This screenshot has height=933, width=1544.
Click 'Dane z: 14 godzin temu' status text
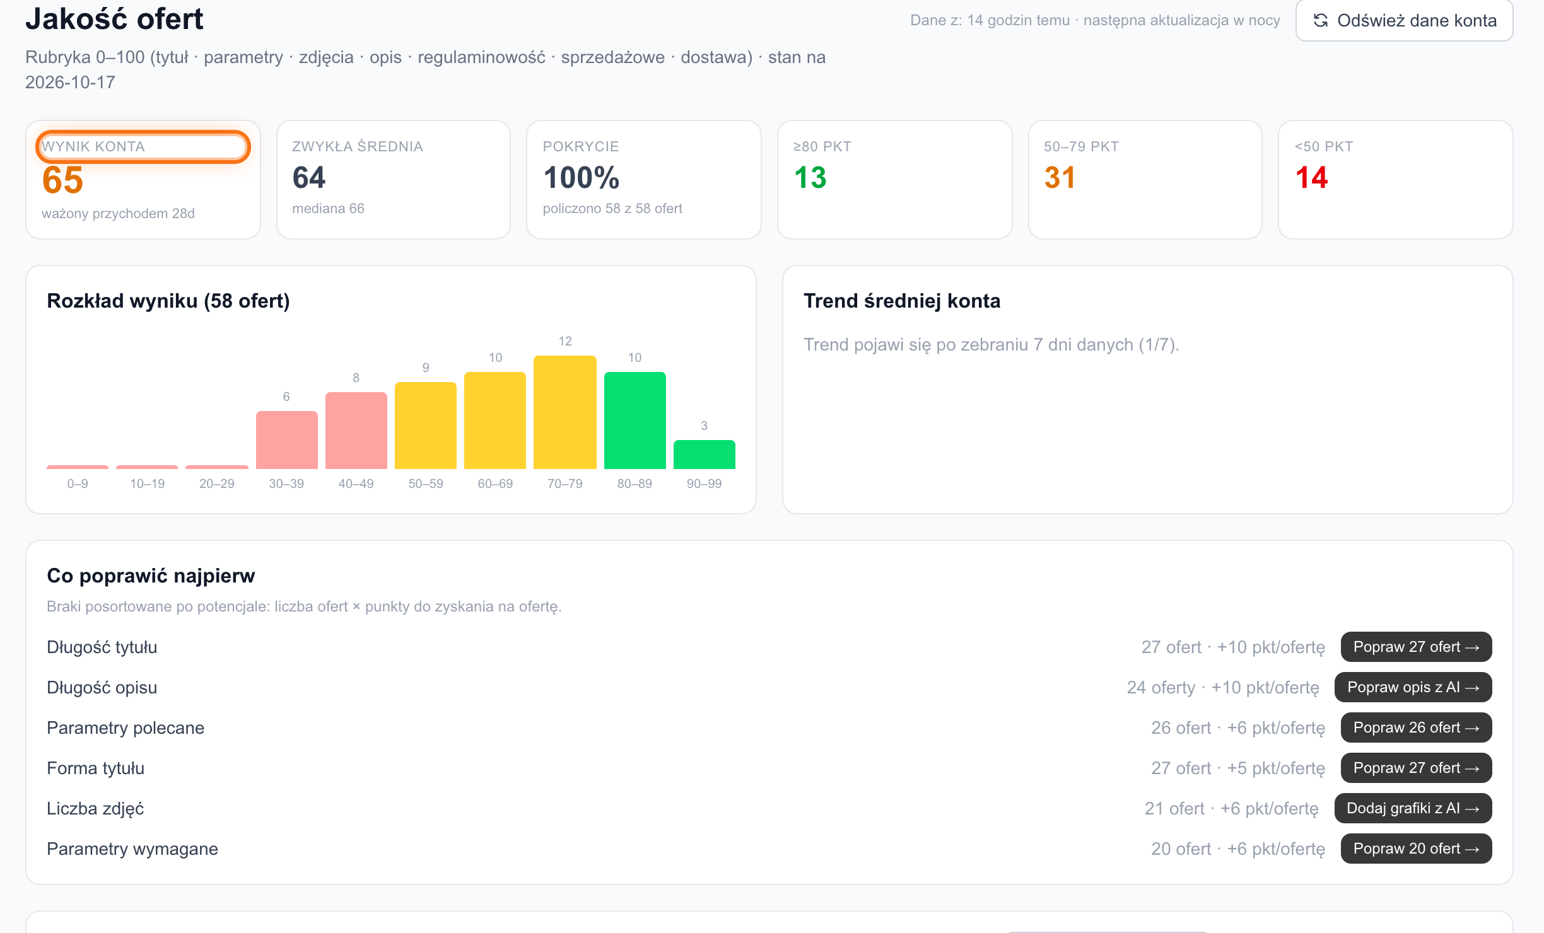click(990, 20)
